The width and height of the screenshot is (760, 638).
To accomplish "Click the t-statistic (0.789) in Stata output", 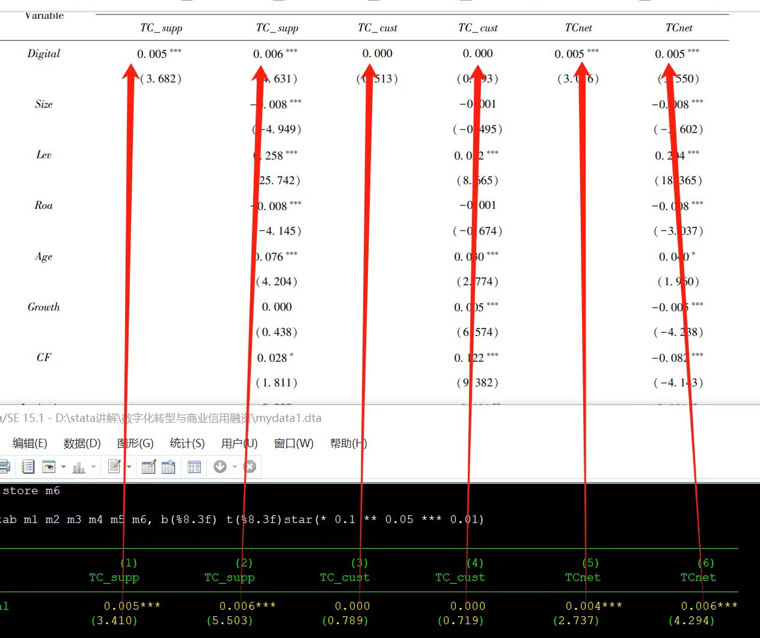I will pyautogui.click(x=345, y=621).
